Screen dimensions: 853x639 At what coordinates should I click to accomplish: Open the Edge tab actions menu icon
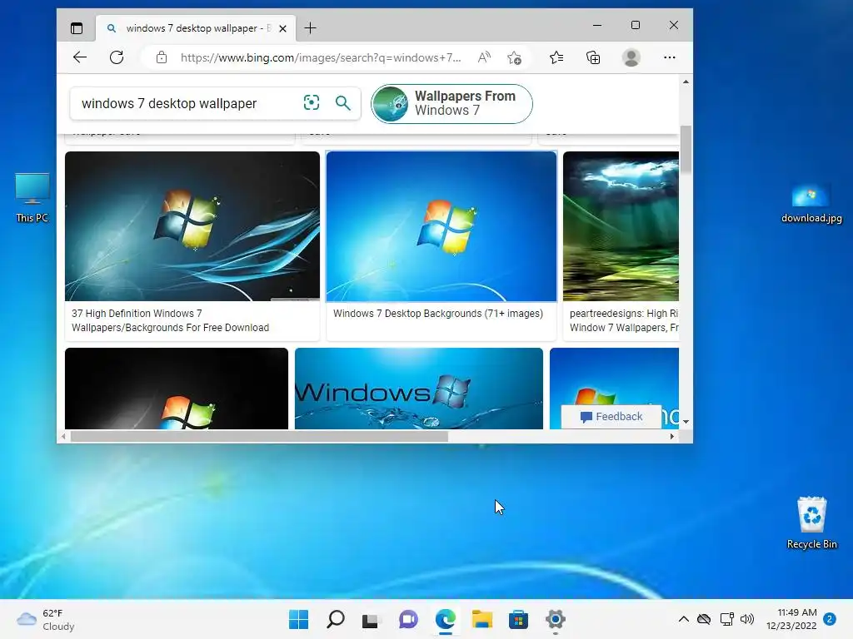pyautogui.click(x=77, y=28)
